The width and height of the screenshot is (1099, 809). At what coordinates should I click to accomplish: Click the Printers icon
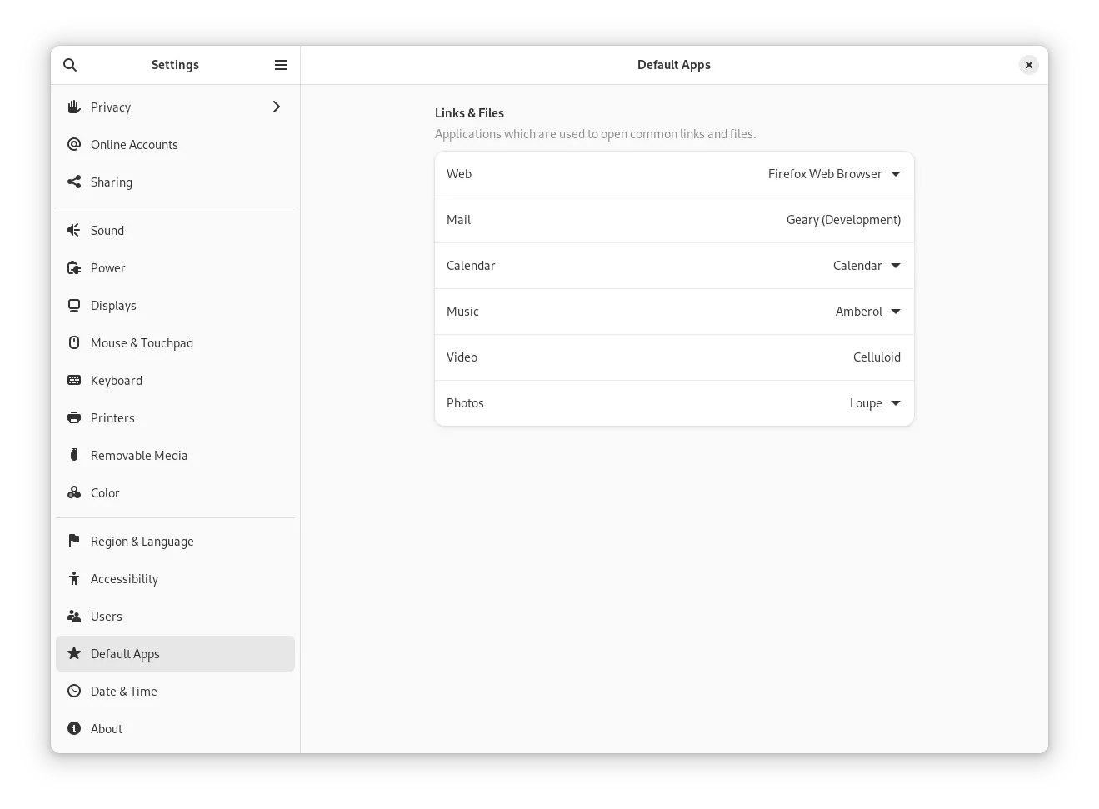coord(74,417)
